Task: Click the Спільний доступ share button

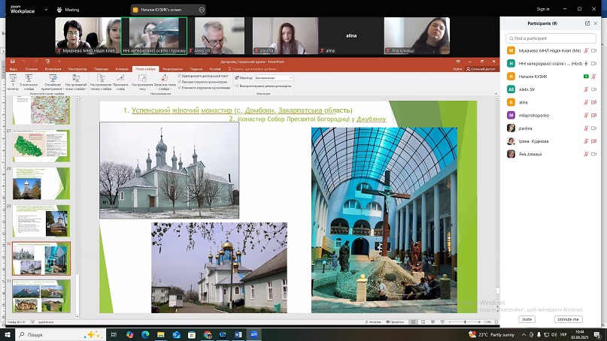Action: (481, 69)
